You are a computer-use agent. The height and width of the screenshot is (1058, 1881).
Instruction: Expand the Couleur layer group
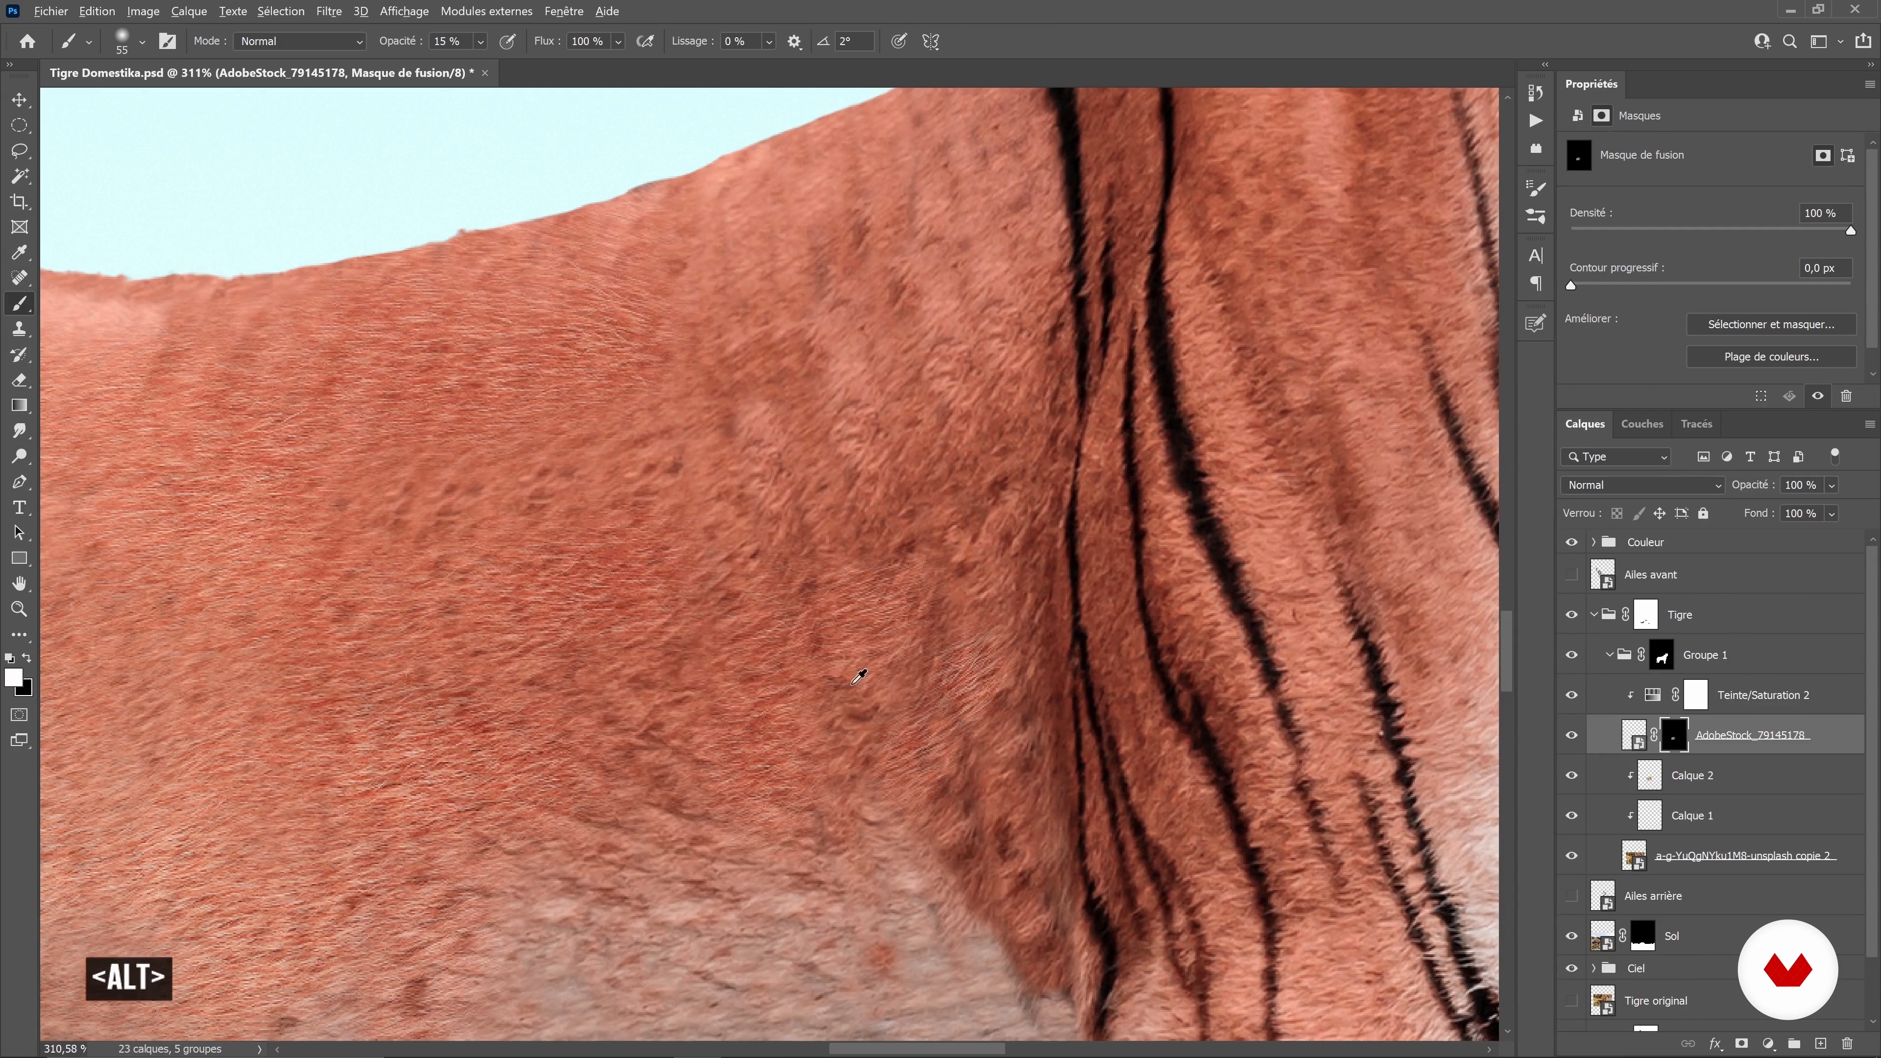pos(1593,543)
